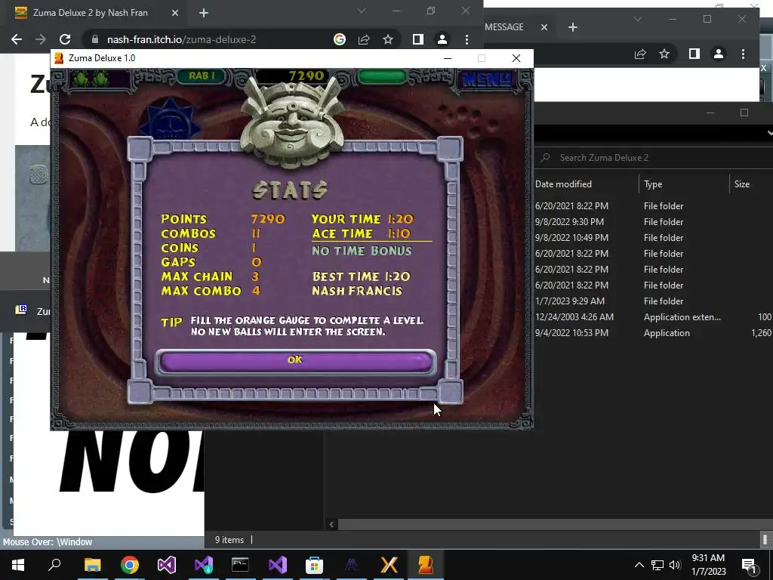Open the Windows Start menu

coord(18,565)
